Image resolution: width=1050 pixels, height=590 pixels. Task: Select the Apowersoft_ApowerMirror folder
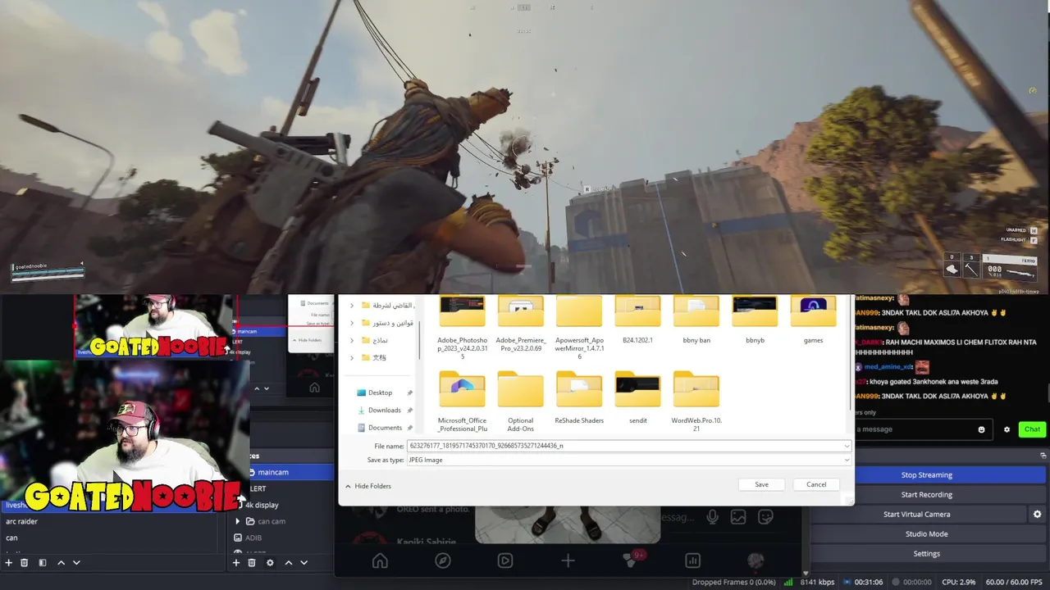pyautogui.click(x=579, y=326)
